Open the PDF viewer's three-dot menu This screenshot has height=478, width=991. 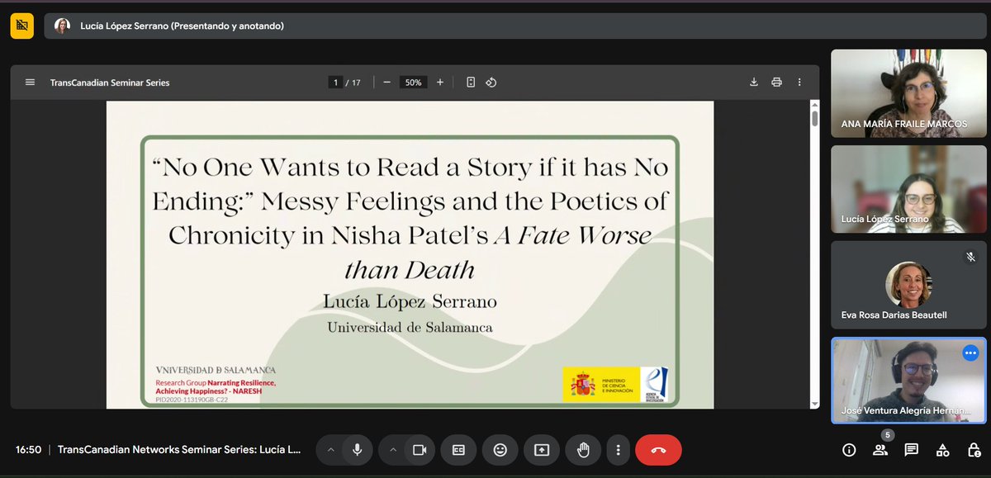click(x=799, y=82)
